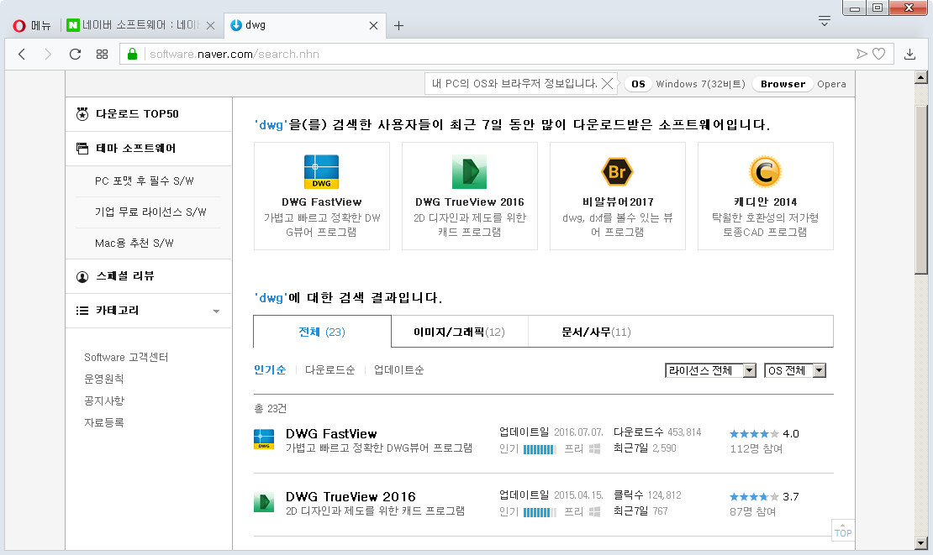
Task: Open the downloads icon in toolbar
Action: 909,54
